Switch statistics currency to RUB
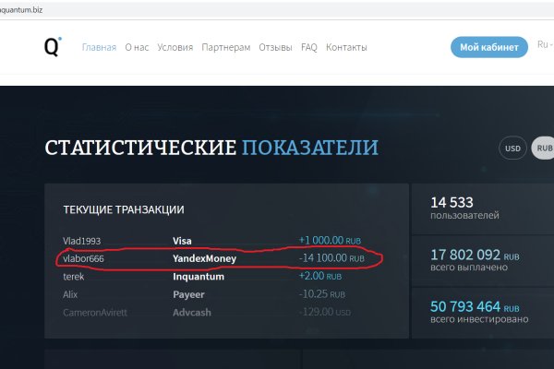 pos(544,148)
